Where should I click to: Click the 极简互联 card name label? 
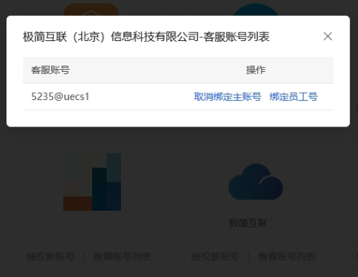click(x=248, y=223)
